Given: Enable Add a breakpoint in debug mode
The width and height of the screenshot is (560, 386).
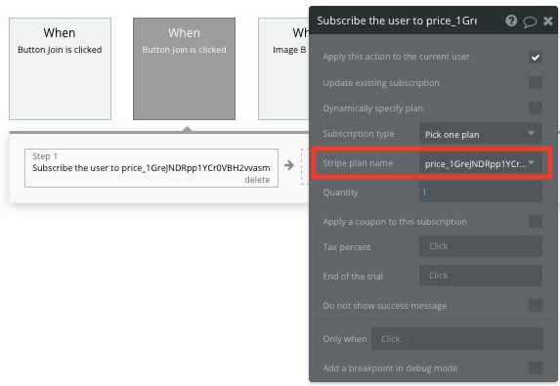Looking at the screenshot, I should [x=536, y=367].
